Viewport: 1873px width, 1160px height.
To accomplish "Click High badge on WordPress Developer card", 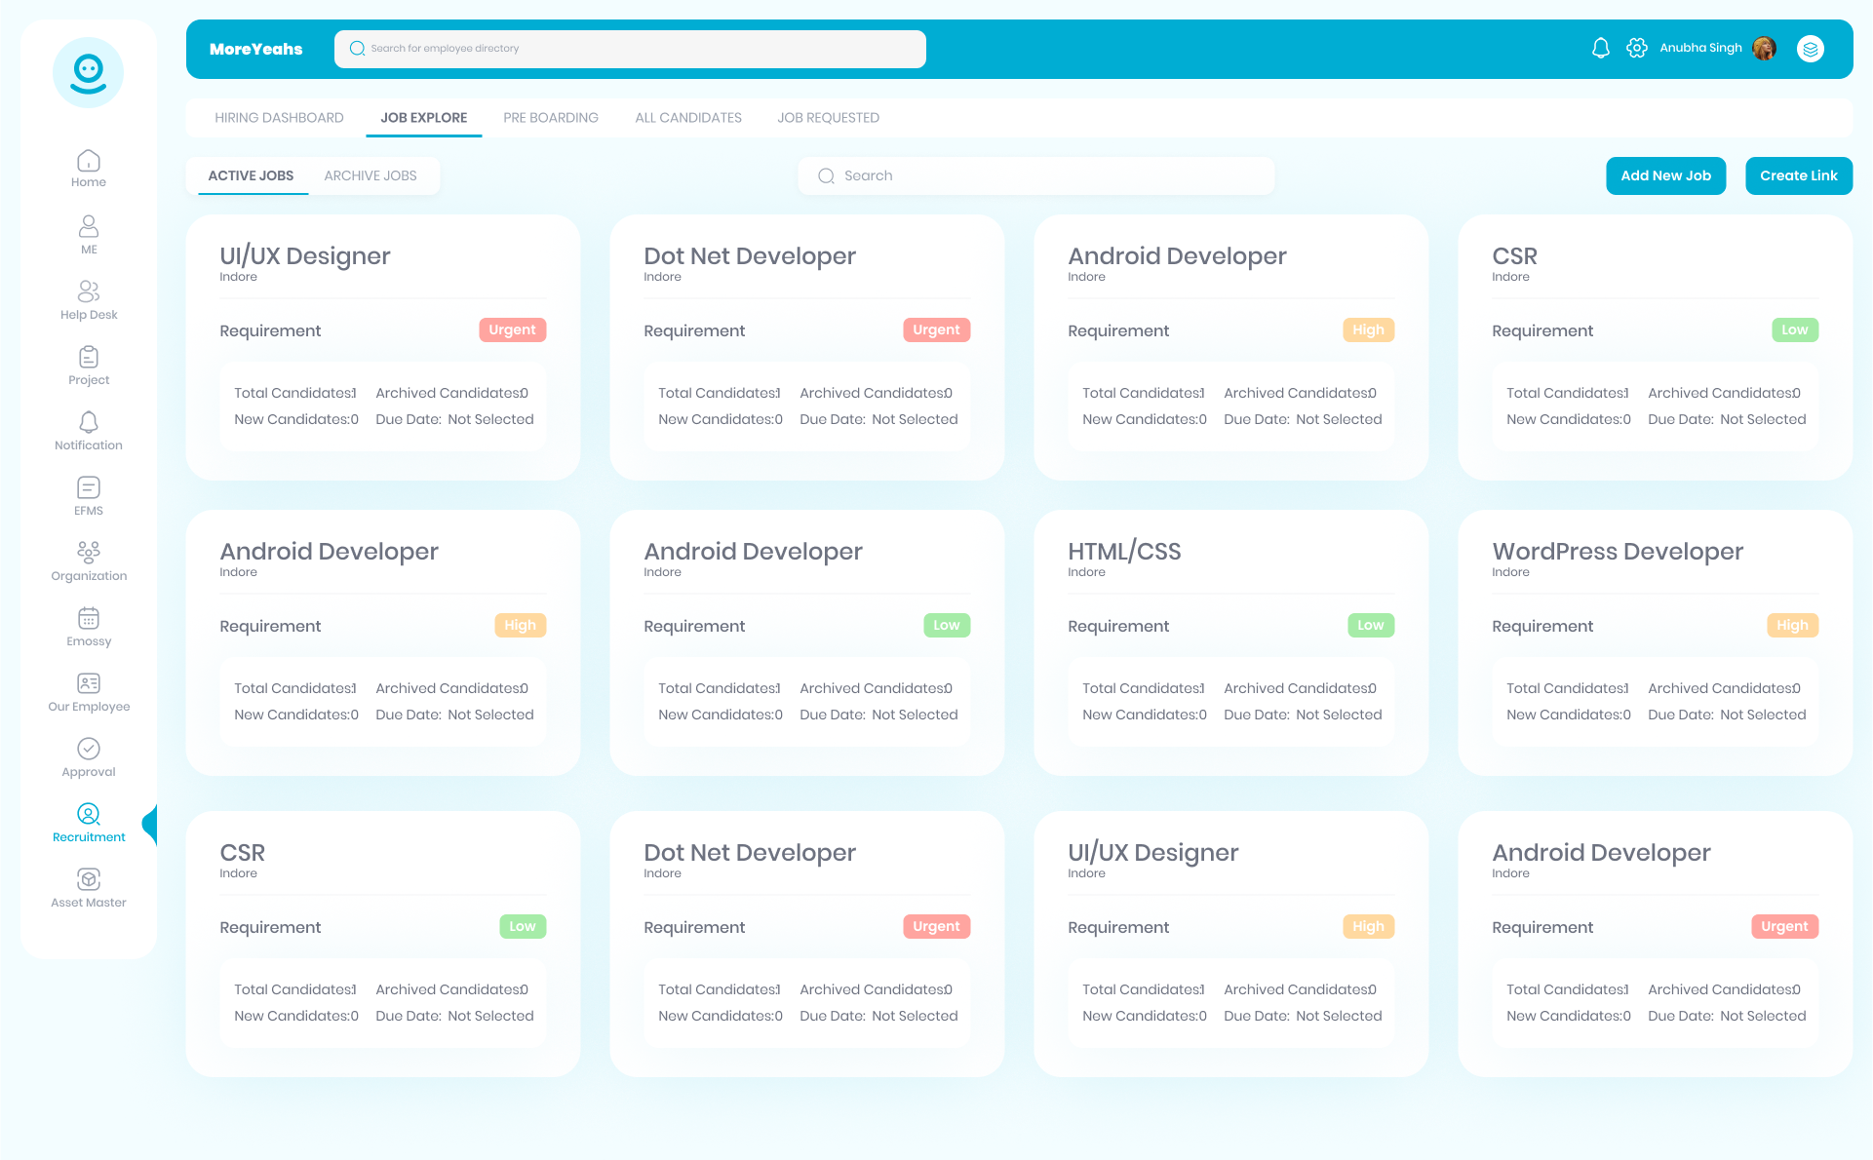I will 1793,625.
